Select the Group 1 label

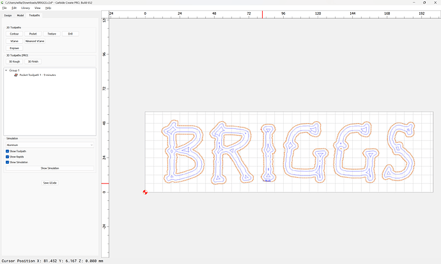[x=14, y=70]
